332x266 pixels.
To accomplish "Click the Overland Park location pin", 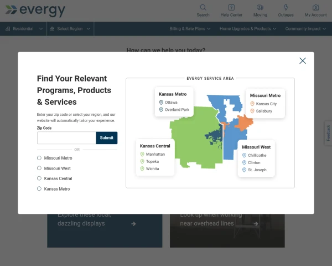I will click(x=161, y=110).
